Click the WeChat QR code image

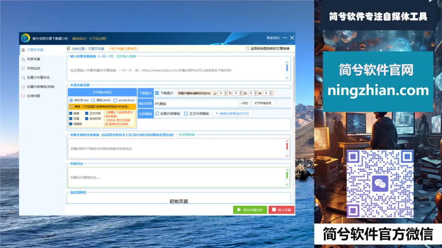point(380,184)
